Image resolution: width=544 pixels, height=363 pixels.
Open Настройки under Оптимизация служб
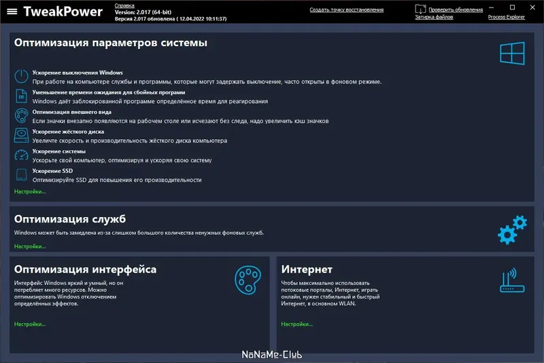30,246
